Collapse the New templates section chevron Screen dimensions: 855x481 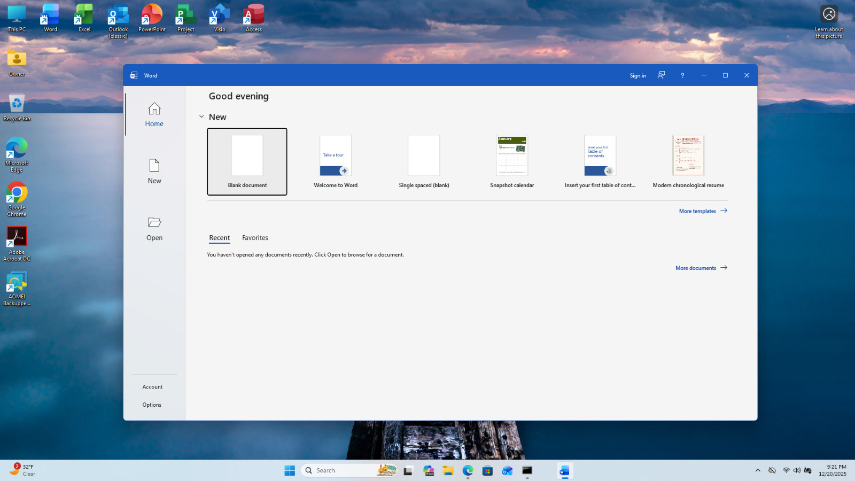pyautogui.click(x=201, y=117)
